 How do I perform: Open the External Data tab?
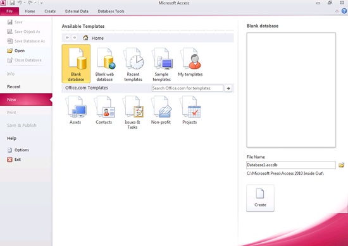77,11
